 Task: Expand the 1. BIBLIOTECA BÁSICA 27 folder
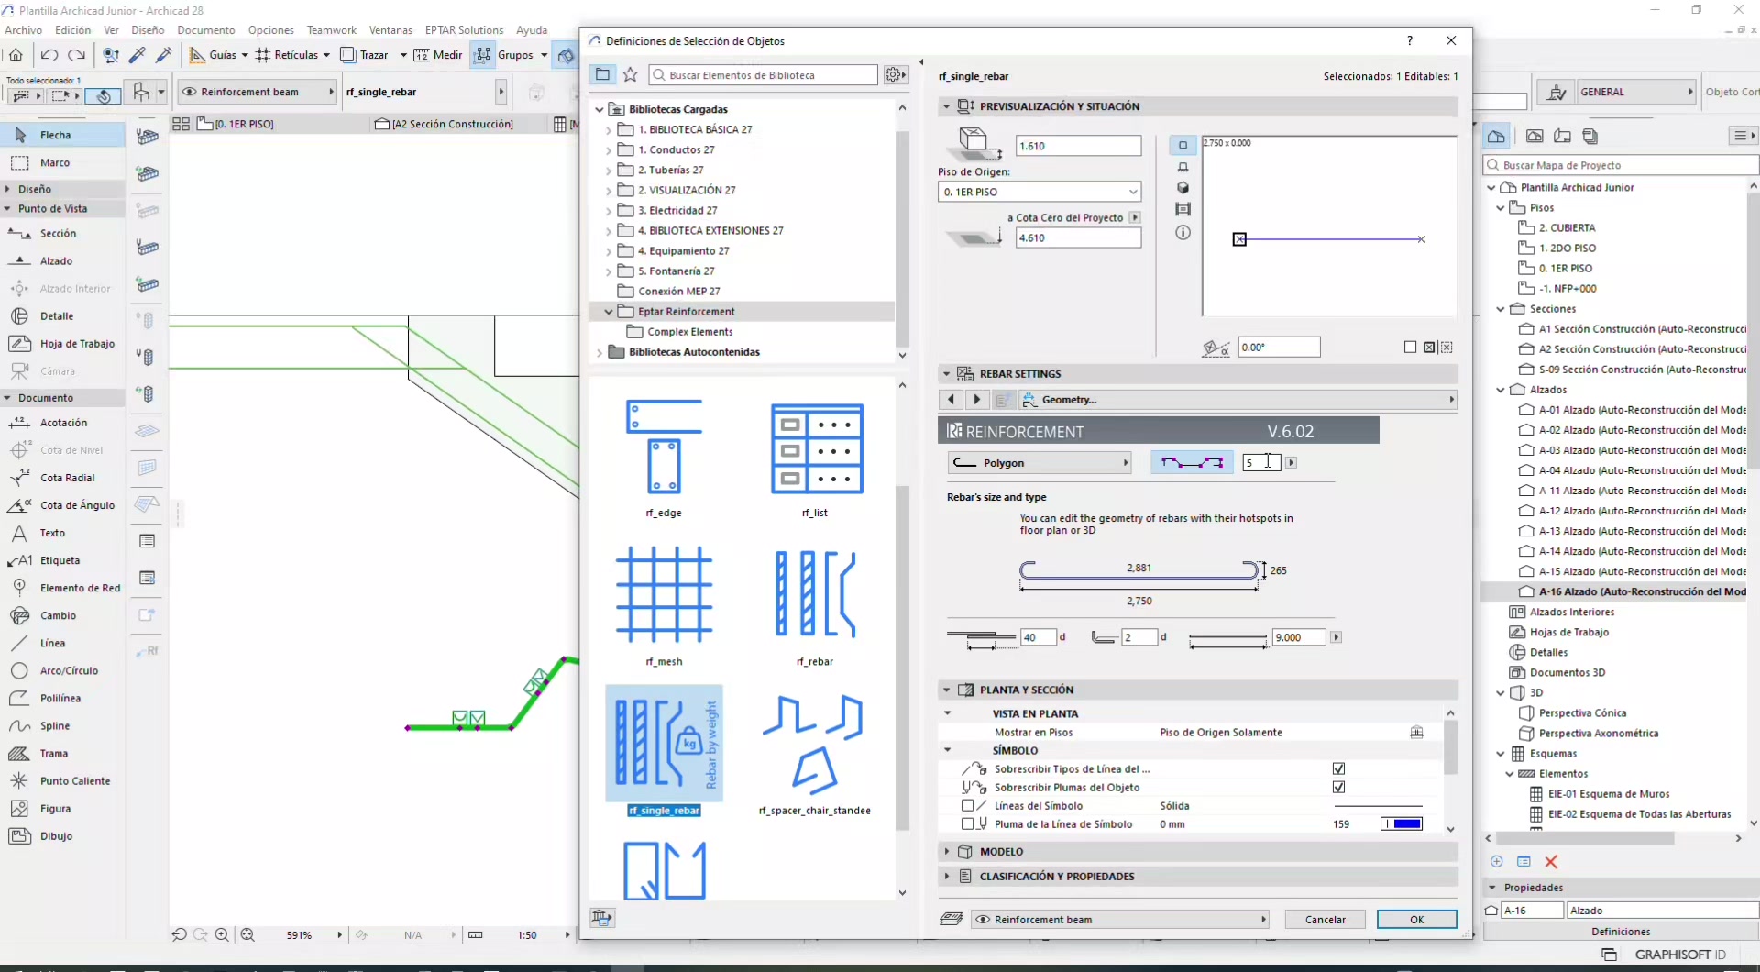pyautogui.click(x=609, y=129)
